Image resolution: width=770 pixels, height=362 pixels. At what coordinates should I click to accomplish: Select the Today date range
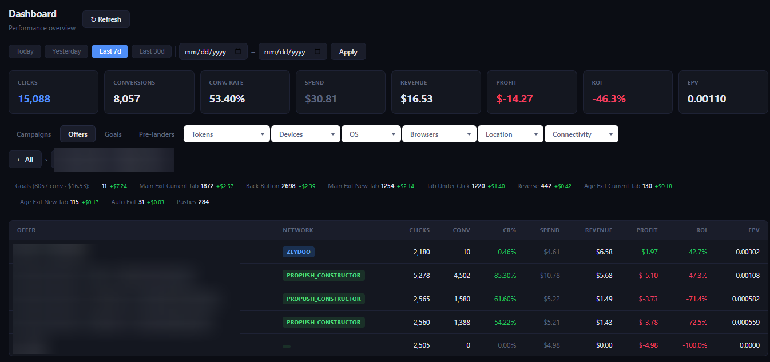(25, 51)
